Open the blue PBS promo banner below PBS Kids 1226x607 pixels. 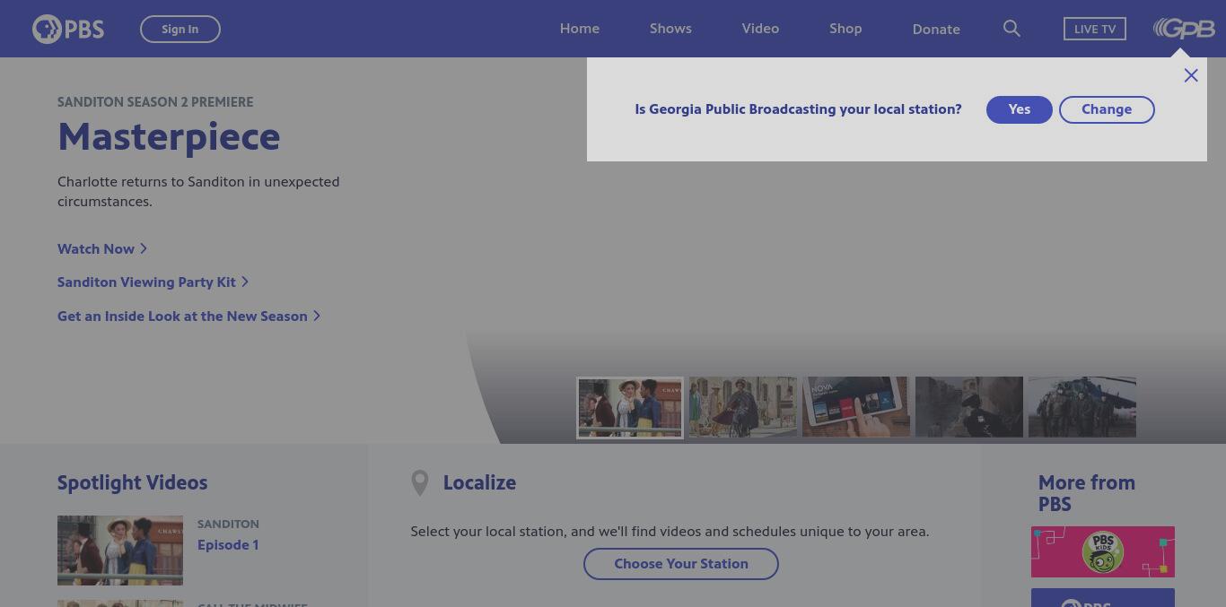[1102, 598]
